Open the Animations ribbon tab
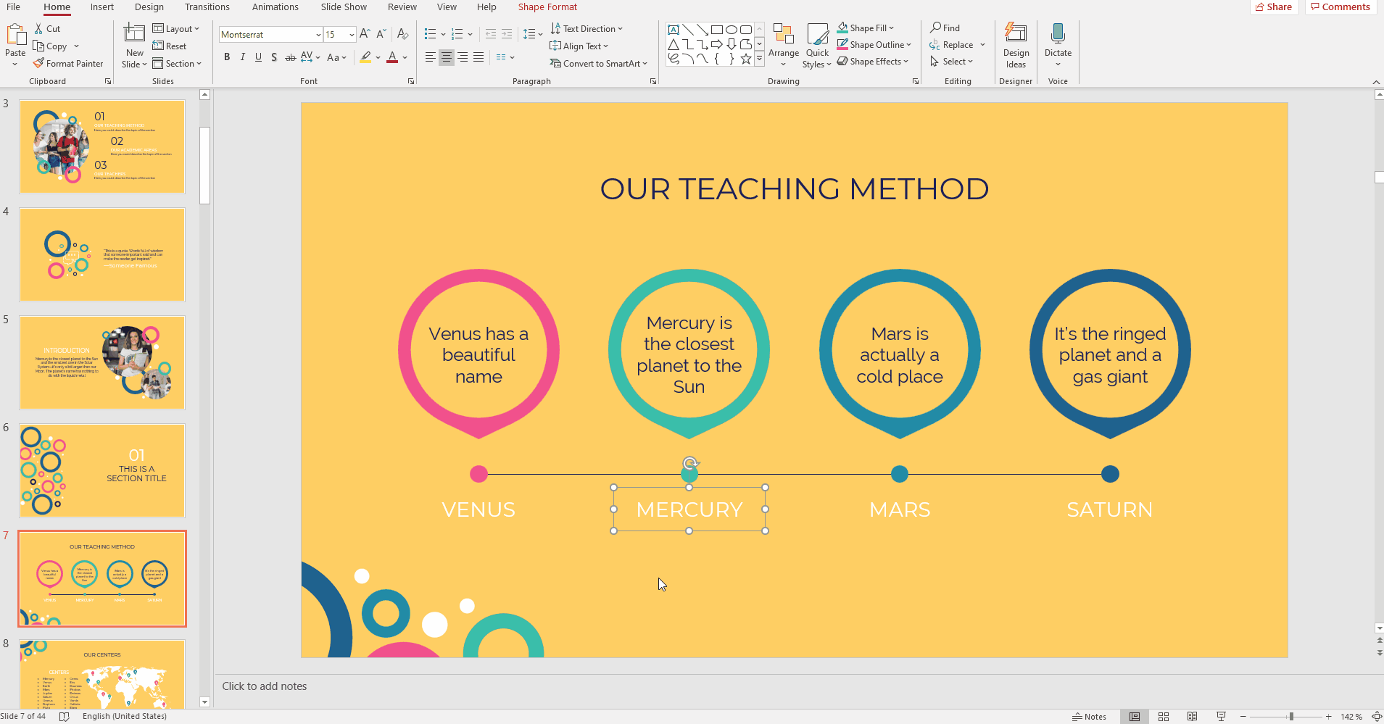This screenshot has width=1384, height=724. coord(275,7)
